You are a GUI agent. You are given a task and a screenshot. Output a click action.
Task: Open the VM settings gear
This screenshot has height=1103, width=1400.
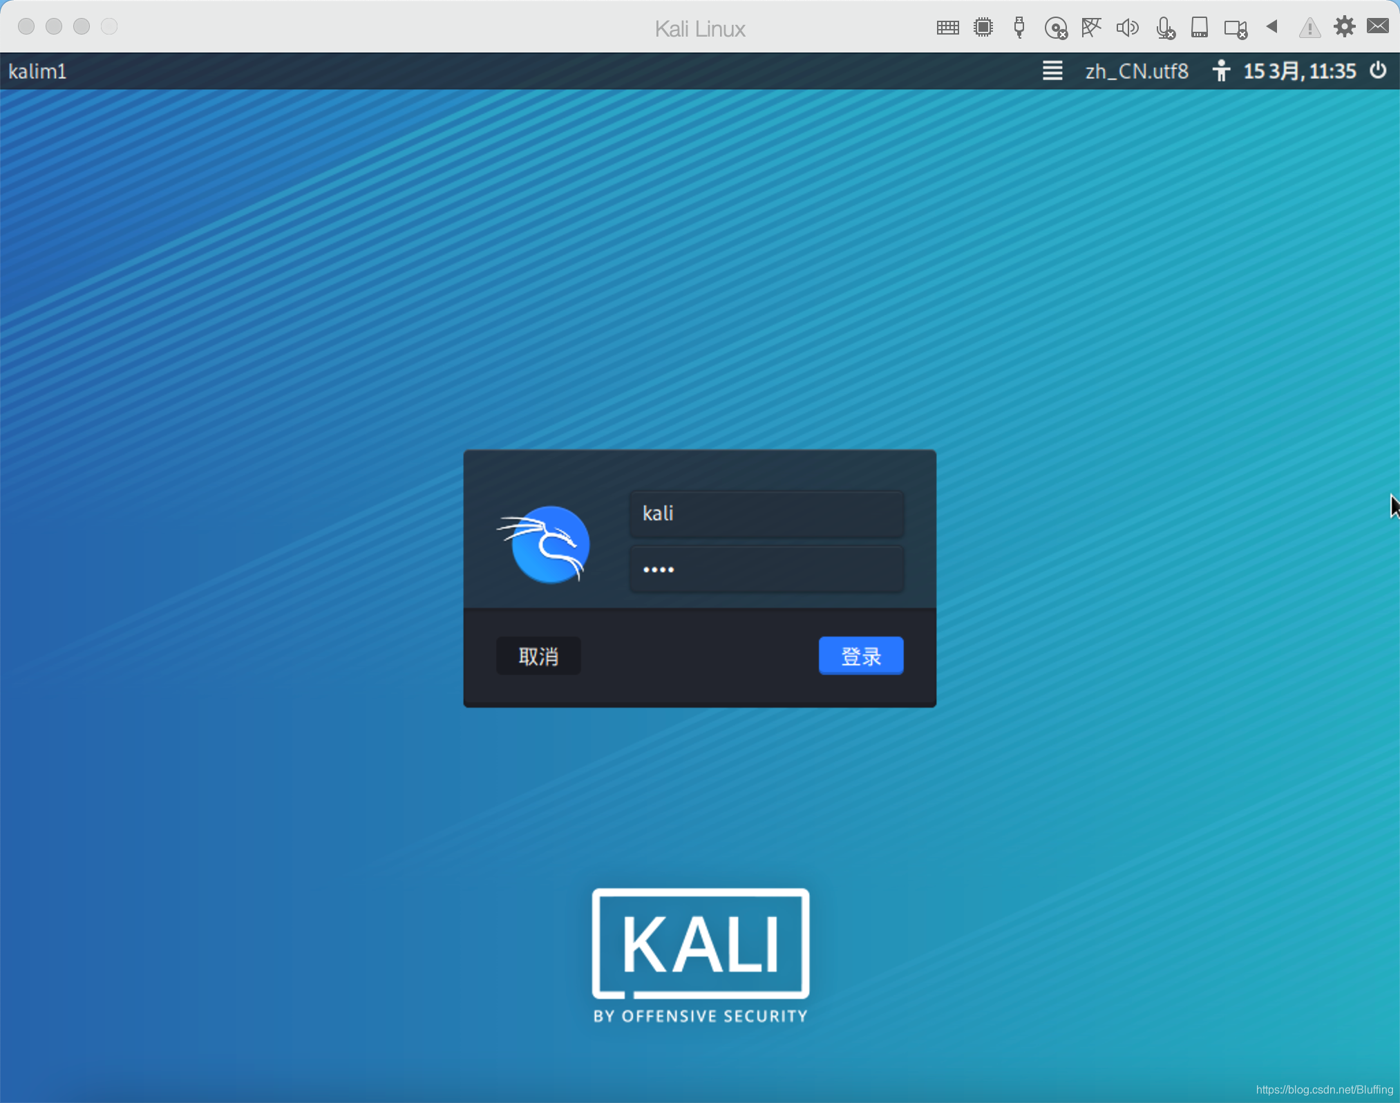[1344, 27]
